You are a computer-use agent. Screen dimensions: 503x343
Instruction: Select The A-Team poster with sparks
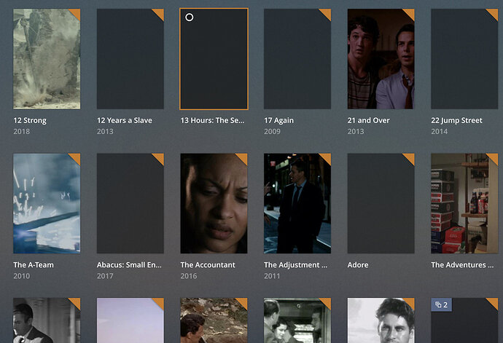point(47,203)
